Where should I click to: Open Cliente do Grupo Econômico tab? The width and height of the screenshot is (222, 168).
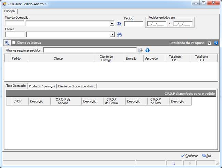(77, 86)
